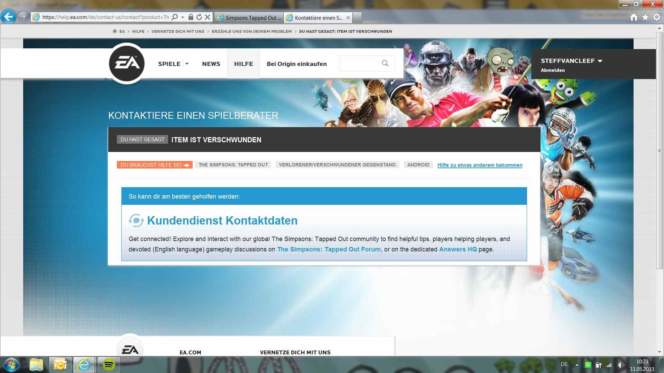Go to EA breadcrumb link
Viewport: 664px width, 373px height.
pos(122,31)
